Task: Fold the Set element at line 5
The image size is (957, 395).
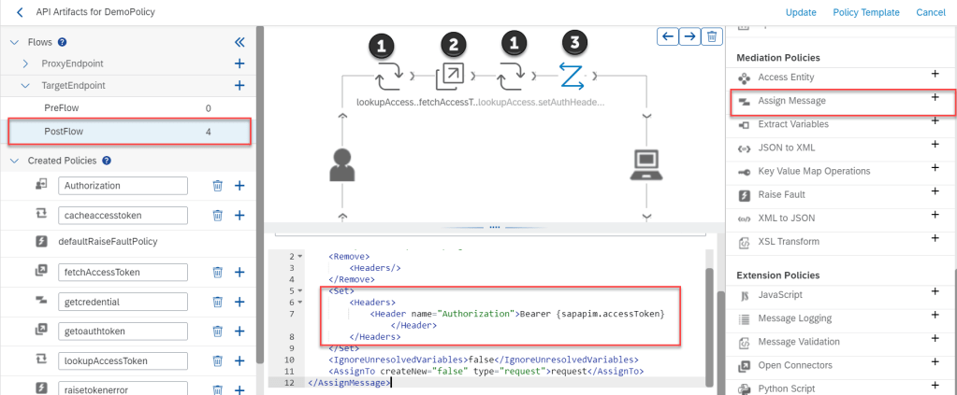Action: click(x=299, y=290)
